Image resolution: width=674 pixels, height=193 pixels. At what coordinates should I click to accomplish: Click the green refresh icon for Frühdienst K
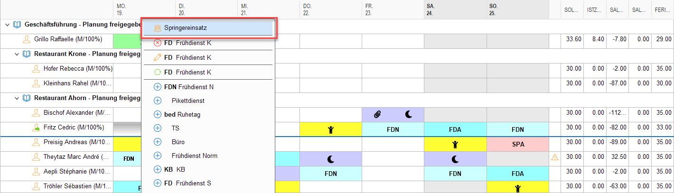158,72
